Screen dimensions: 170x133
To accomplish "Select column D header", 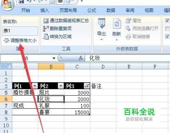I will (x=103, y=66).
